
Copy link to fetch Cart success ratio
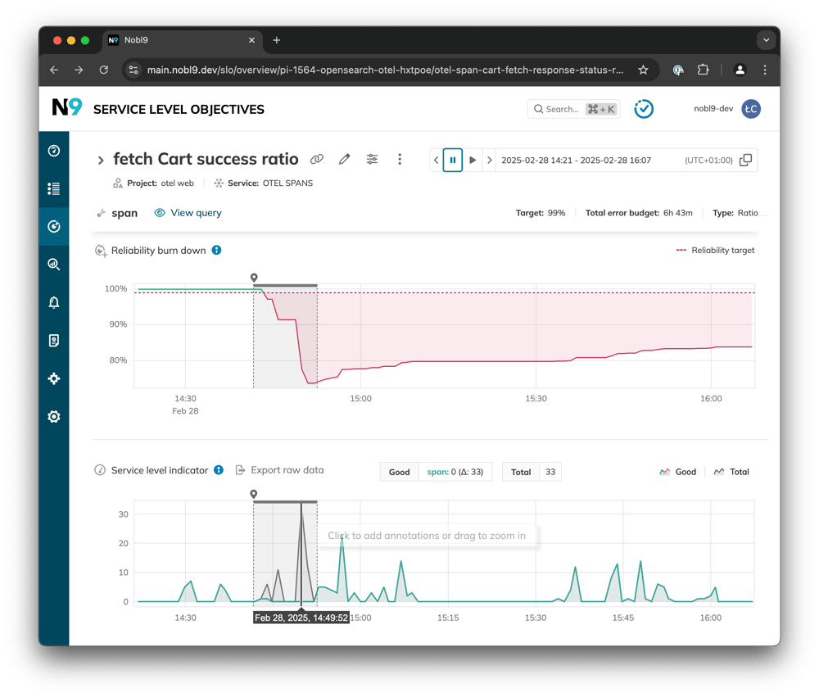(317, 160)
